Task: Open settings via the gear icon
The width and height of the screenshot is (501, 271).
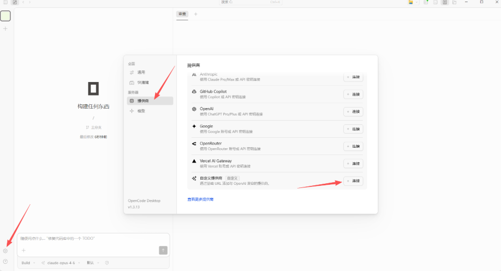Action: click(5, 251)
